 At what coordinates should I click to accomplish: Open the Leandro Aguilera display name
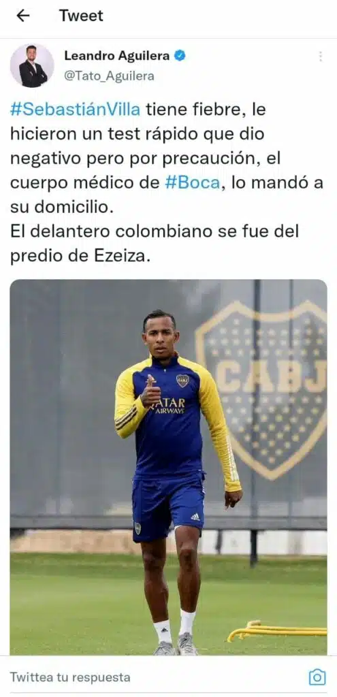tap(117, 56)
